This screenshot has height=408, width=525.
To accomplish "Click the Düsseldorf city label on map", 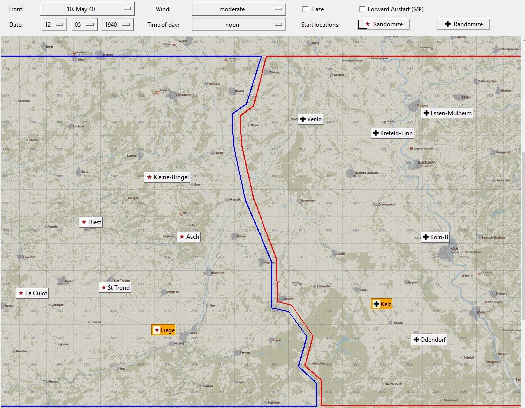I will (426, 163).
